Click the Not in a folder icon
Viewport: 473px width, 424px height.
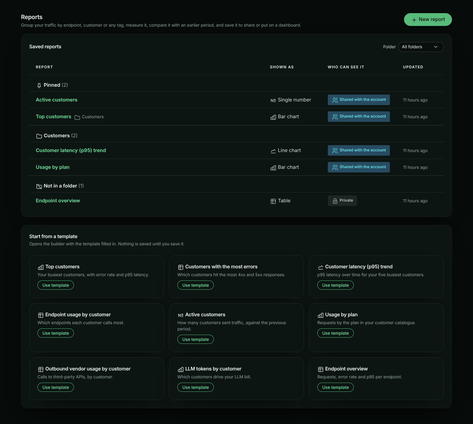[x=39, y=186]
